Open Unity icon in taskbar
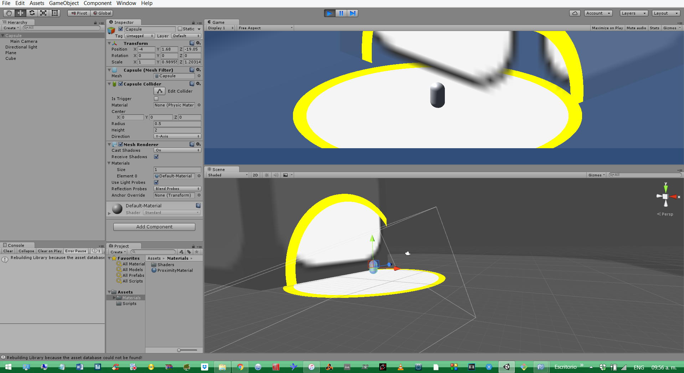This screenshot has height=373, width=684. point(506,367)
